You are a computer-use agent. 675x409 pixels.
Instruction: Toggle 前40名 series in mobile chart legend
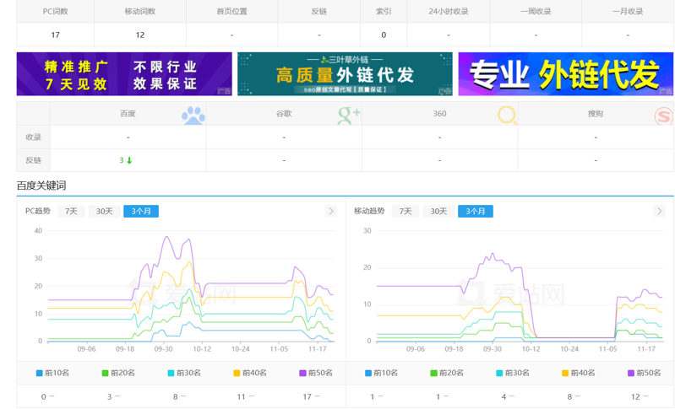[x=579, y=373]
